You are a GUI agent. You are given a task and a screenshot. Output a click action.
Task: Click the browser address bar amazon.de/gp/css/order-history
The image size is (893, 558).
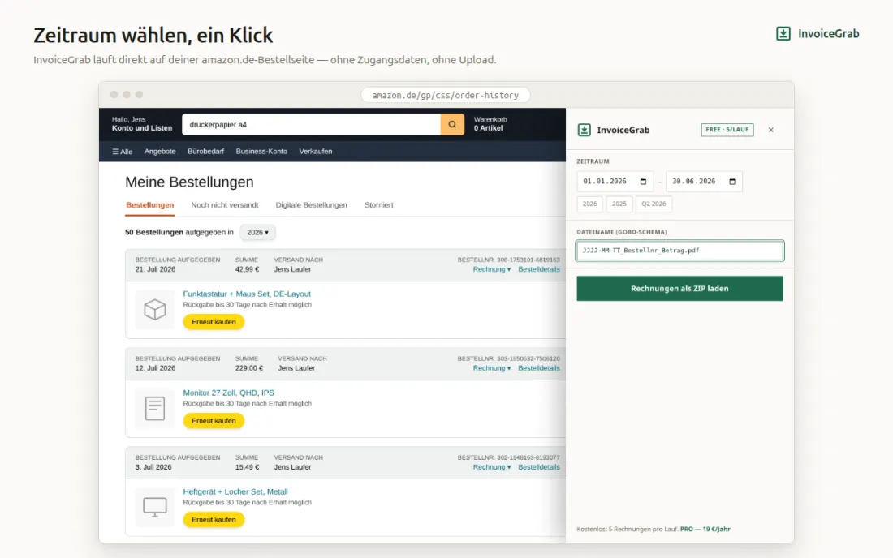pos(446,95)
